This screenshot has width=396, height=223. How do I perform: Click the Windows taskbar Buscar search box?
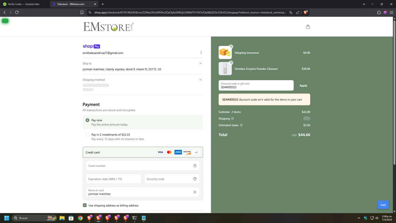(35, 218)
